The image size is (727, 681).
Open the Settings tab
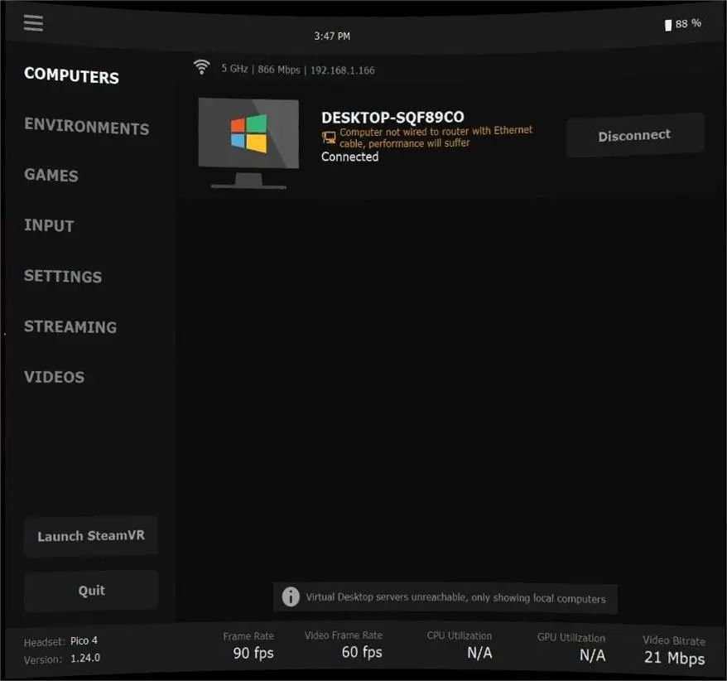click(x=63, y=276)
